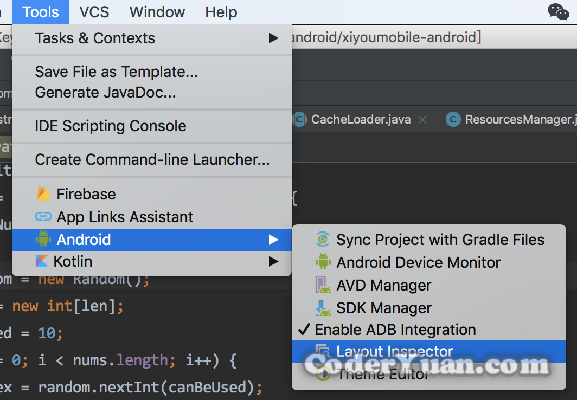
Task: Click the WeChat icon in the menu bar
Action: pos(557,11)
